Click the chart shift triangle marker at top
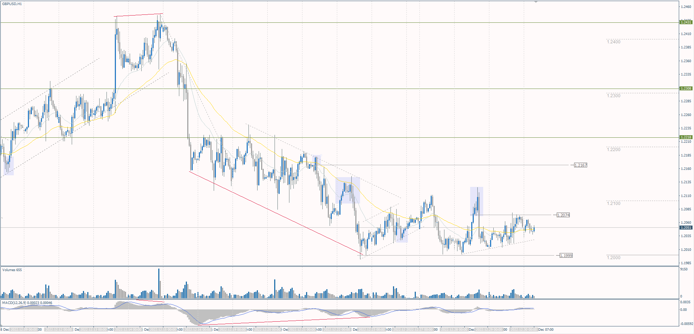This screenshot has height=334, width=694. click(536, 2)
